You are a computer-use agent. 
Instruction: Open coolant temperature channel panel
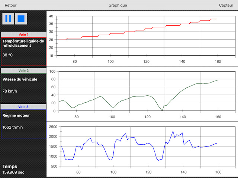[23, 51]
